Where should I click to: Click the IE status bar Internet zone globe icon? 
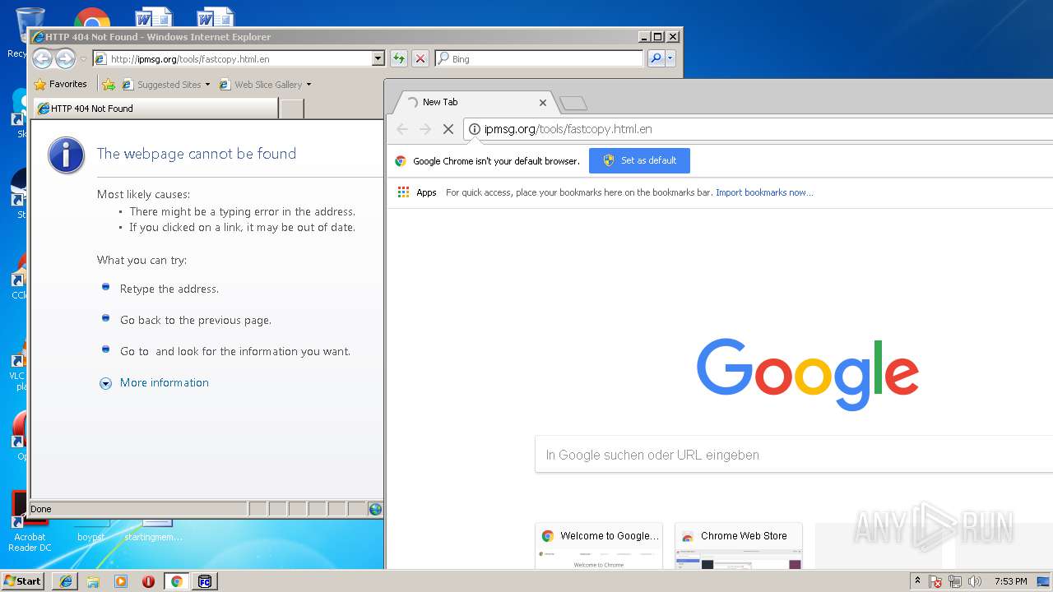point(375,509)
